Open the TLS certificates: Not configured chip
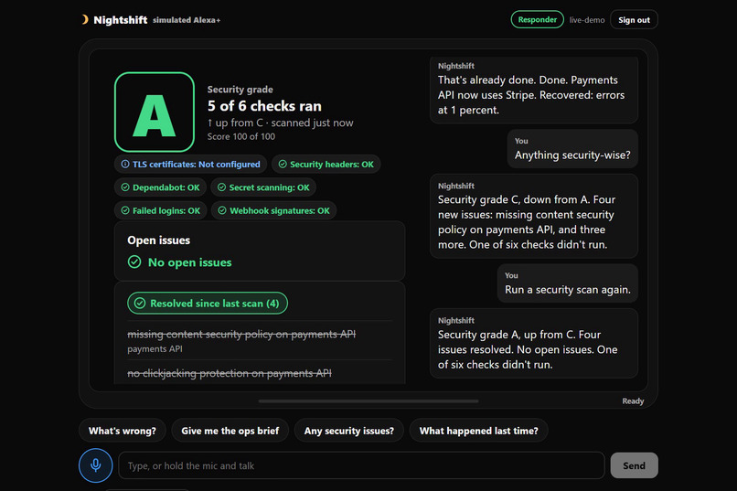Viewport: 737px width, 491px height. pos(190,164)
